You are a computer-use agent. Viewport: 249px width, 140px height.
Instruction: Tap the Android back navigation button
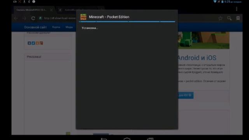pos(104,139)
